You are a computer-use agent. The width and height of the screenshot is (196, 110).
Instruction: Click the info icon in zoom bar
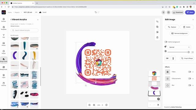click(106, 105)
